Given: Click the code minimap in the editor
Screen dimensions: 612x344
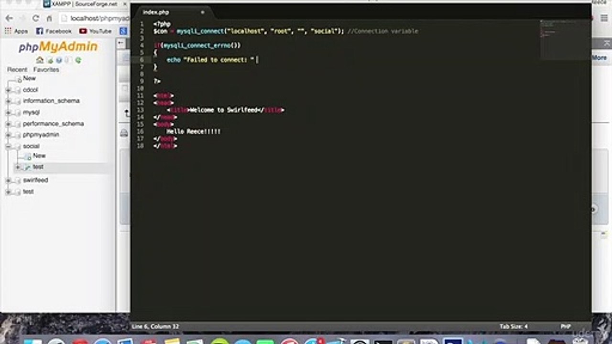Looking at the screenshot, I should [565, 40].
